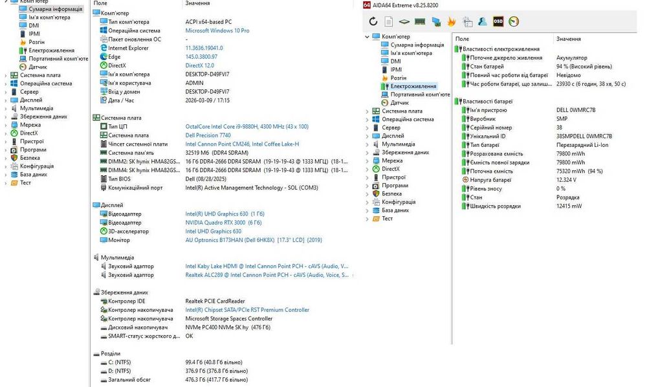Click the shield icon beside Безпека in left tree

click(14, 158)
